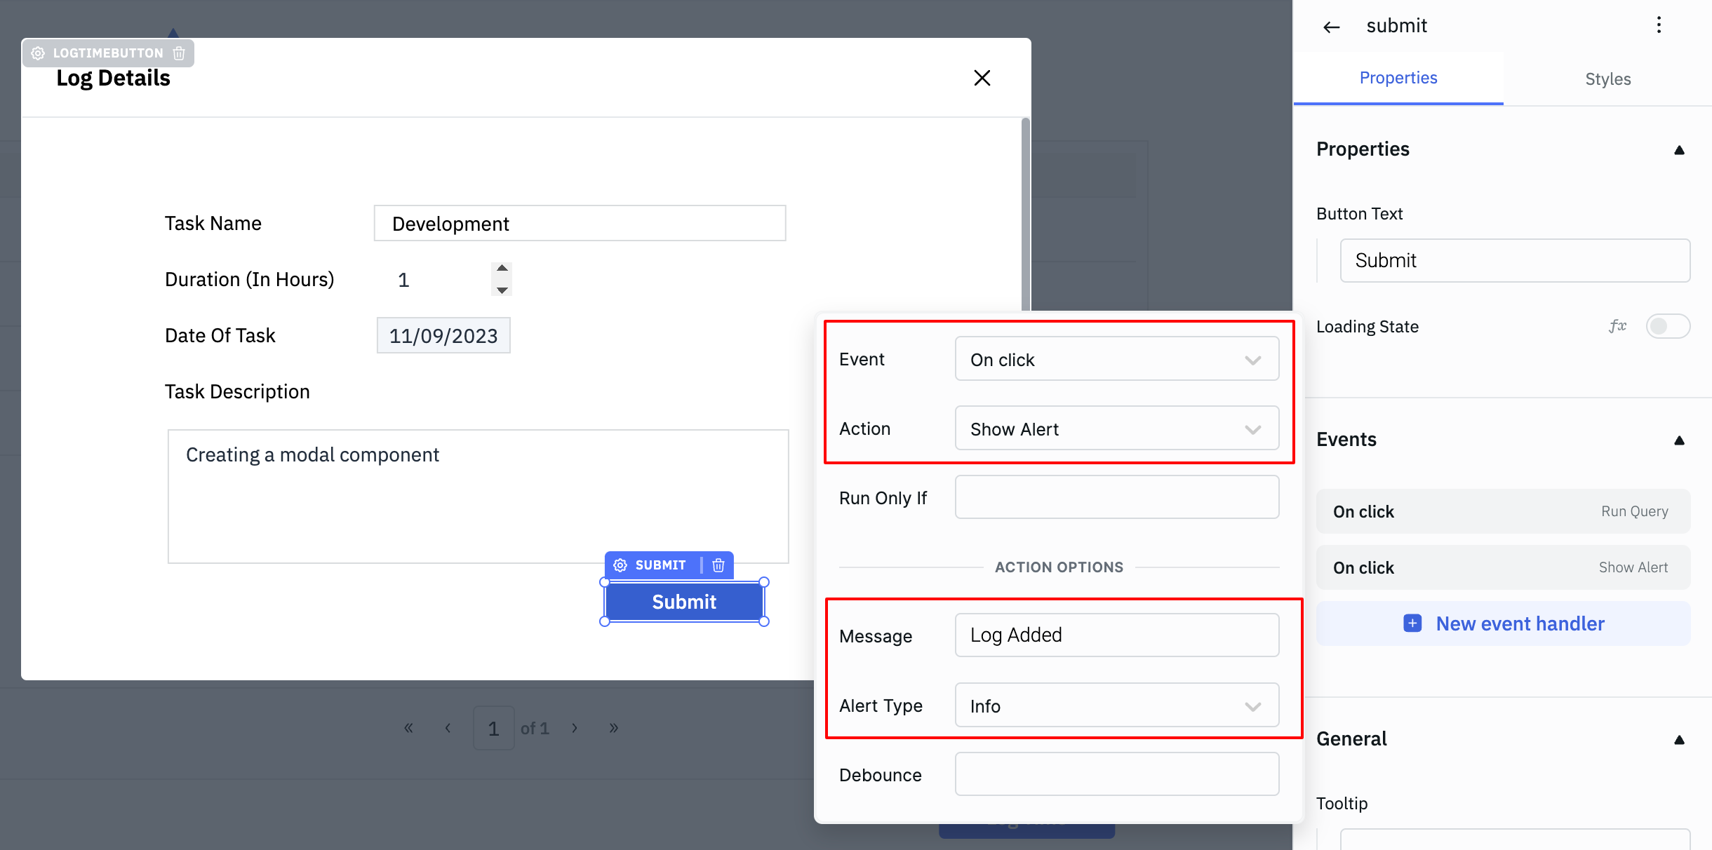Collapse the General section
The height and width of the screenshot is (850, 1712).
click(x=1679, y=740)
